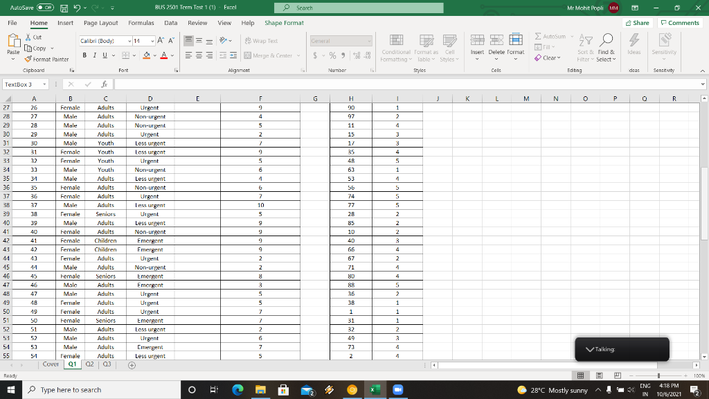Switch to the Q2 sheet tab

(91, 363)
